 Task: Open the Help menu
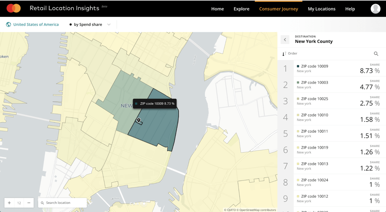pos(350,9)
